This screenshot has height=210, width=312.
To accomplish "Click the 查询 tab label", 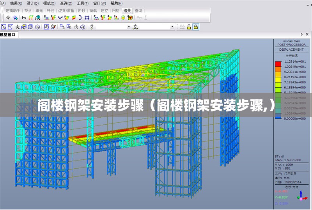I will pyautogui.click(x=138, y=11).
